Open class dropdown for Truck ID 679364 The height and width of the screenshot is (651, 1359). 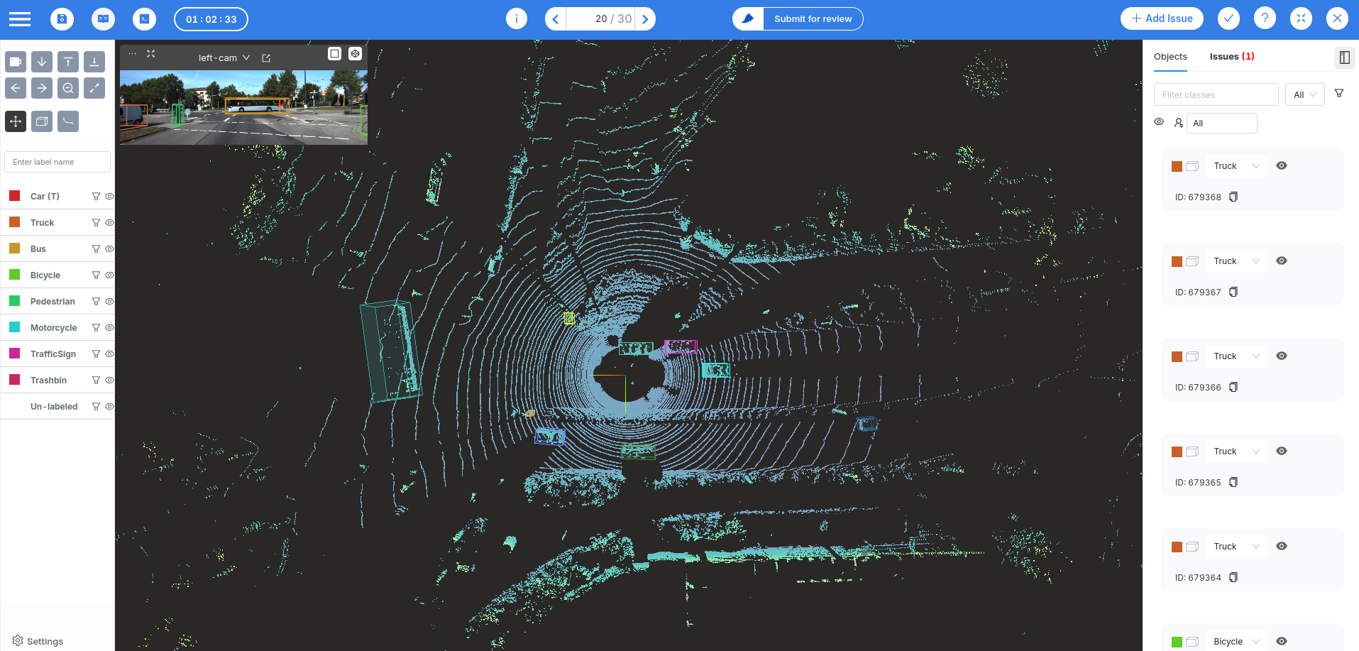[1237, 547]
